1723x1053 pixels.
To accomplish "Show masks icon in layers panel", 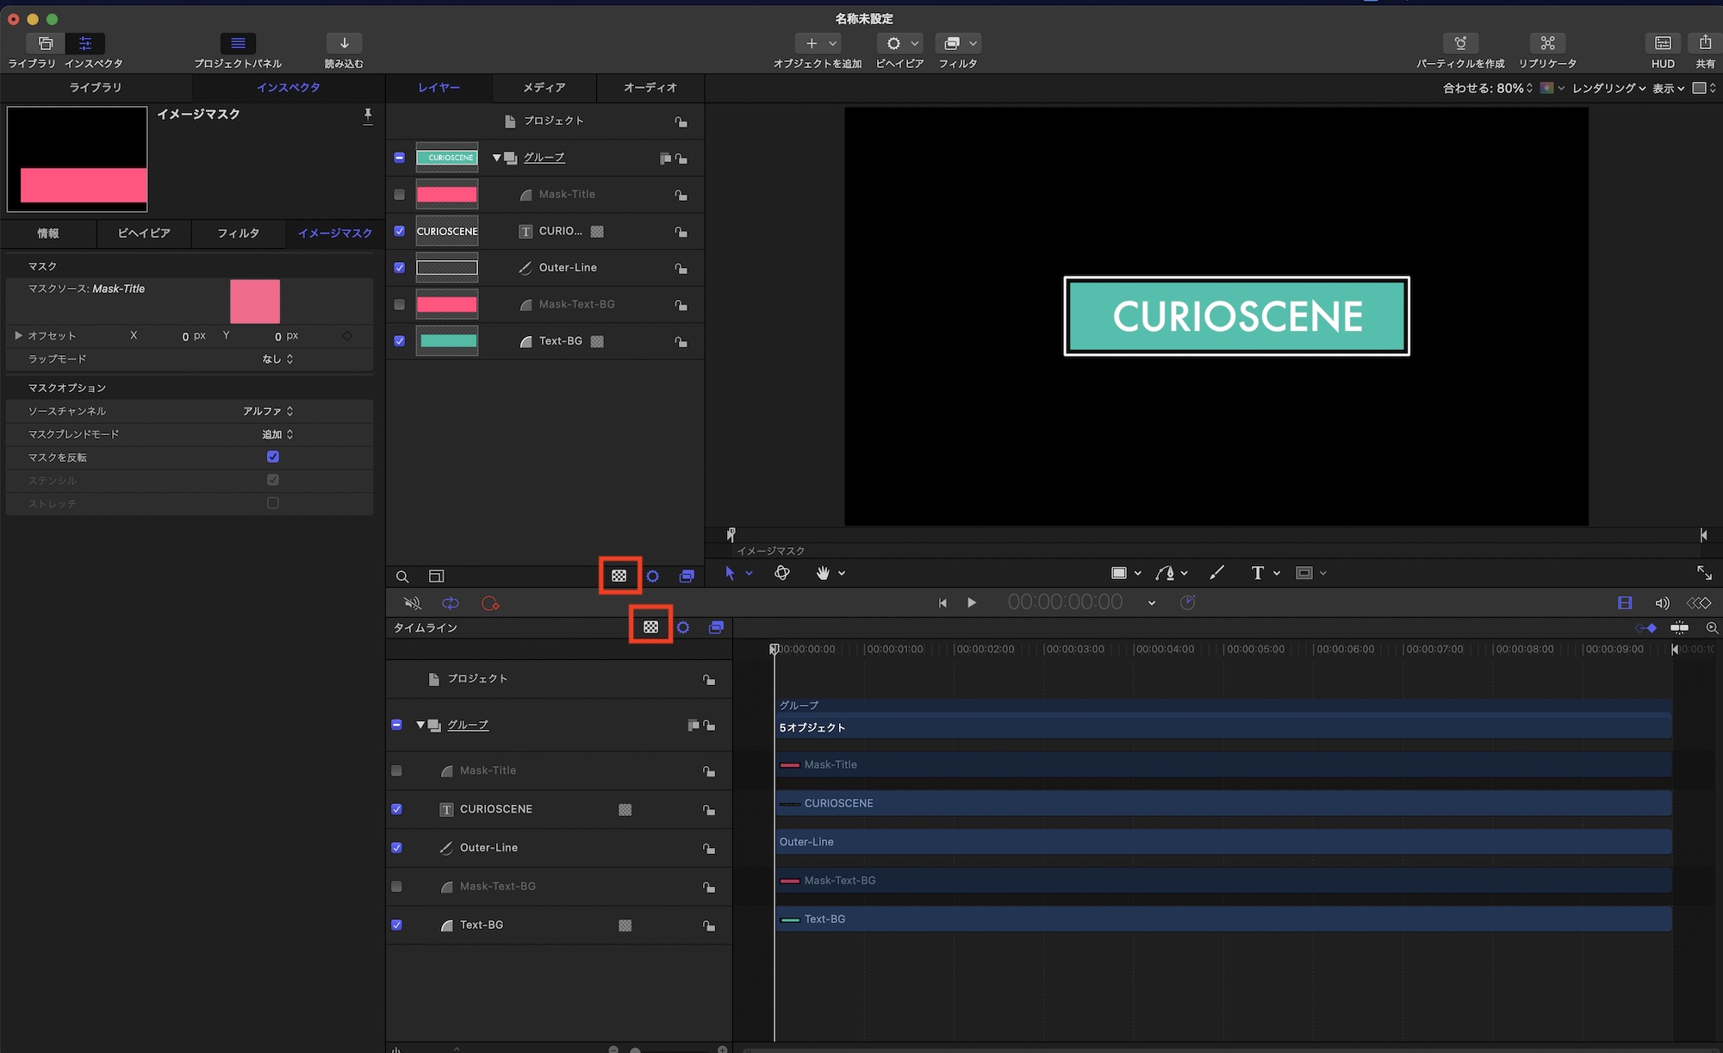I will pyautogui.click(x=619, y=576).
